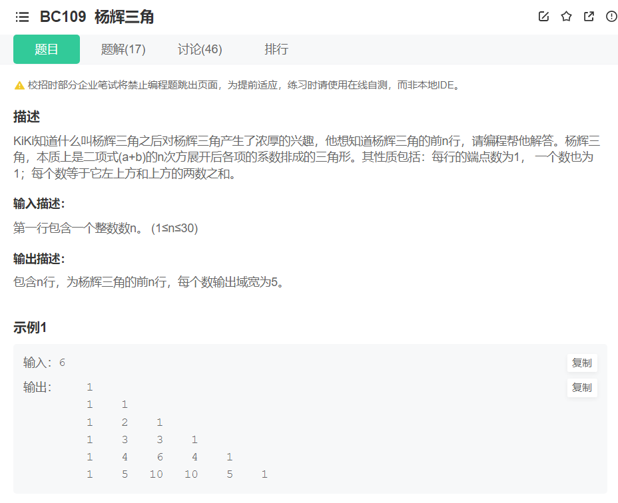Open the problem in a new window icon

[x=589, y=17]
